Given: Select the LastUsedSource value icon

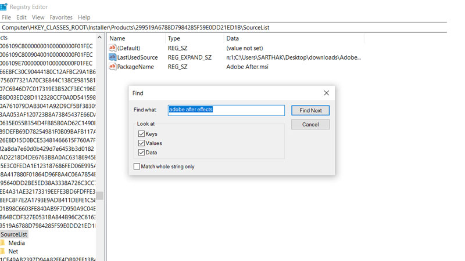Looking at the screenshot, I should point(112,57).
